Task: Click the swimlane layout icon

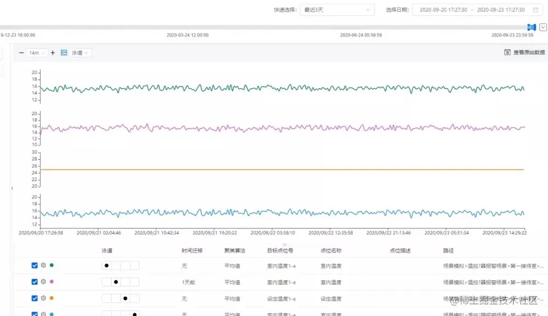Action: [x=64, y=53]
